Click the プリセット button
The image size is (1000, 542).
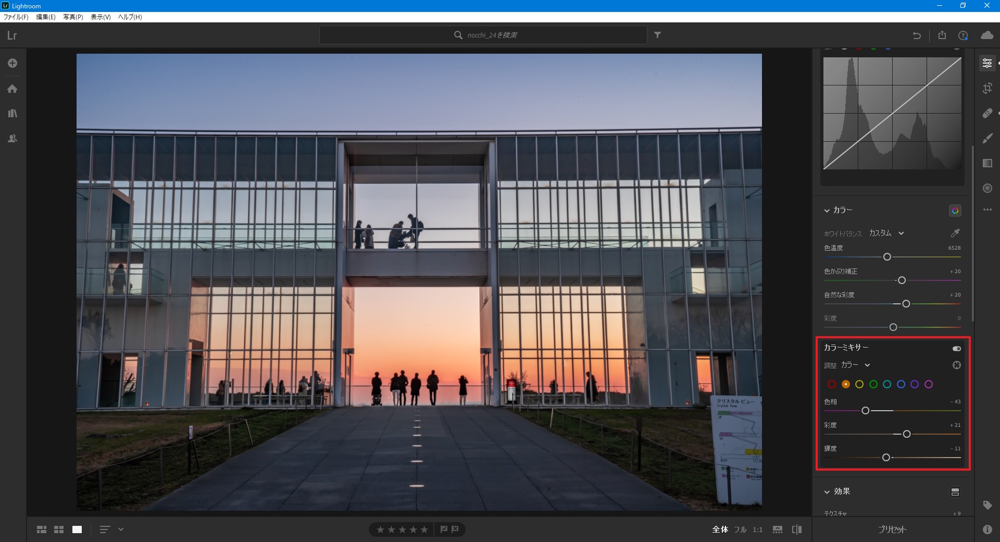892,529
